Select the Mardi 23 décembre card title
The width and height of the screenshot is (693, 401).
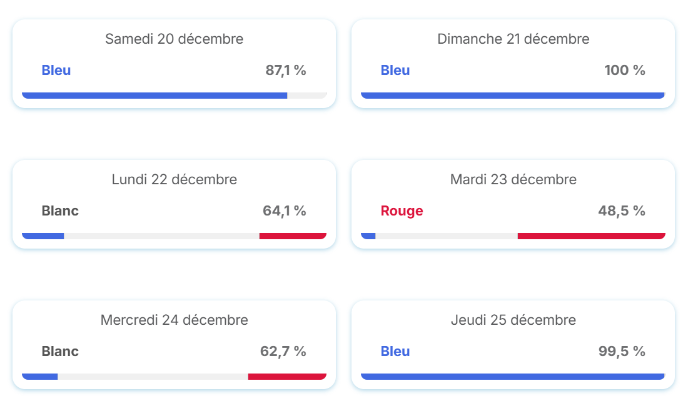pyautogui.click(x=513, y=180)
